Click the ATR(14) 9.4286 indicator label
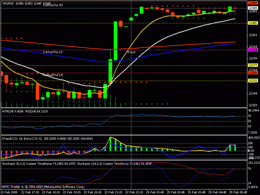 click(x=13, y=111)
